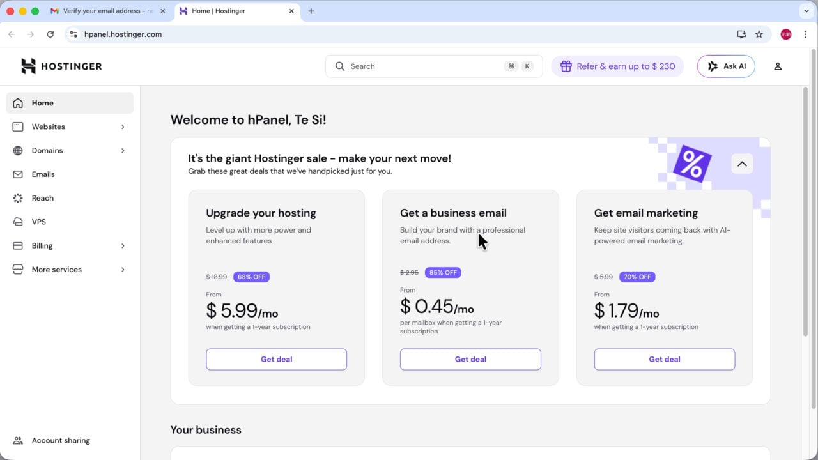
Task: Open the Home sidebar icon
Action: pyautogui.click(x=18, y=103)
